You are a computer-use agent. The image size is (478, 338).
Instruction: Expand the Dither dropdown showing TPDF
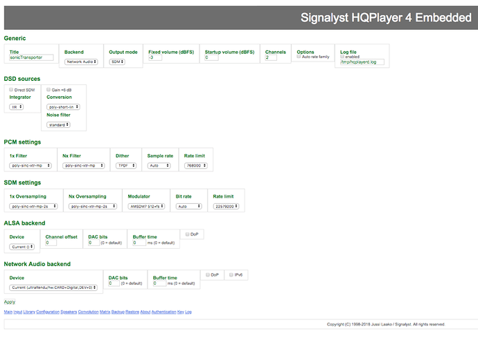126,165
